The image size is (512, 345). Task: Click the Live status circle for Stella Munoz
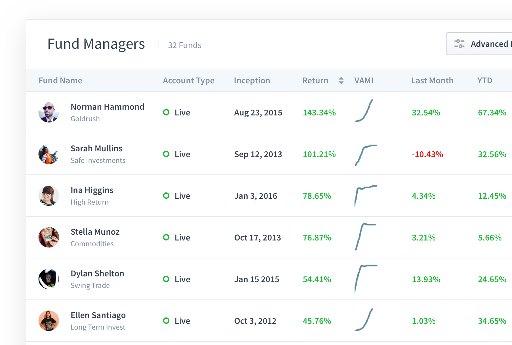[166, 238]
